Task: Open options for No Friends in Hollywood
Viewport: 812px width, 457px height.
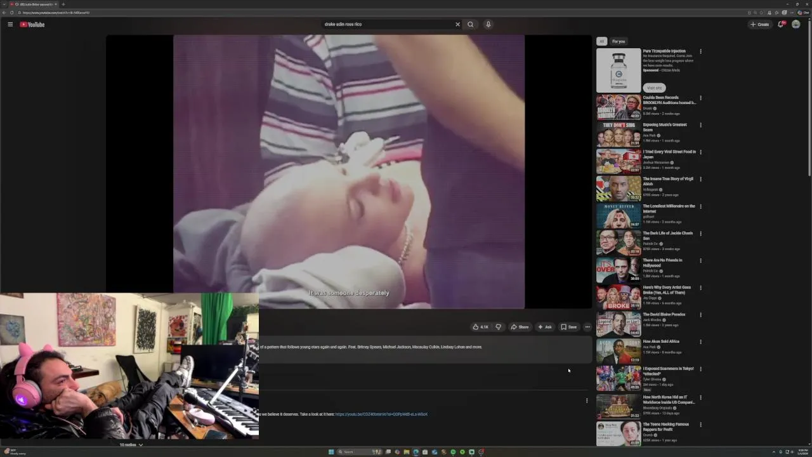Action: 700,261
